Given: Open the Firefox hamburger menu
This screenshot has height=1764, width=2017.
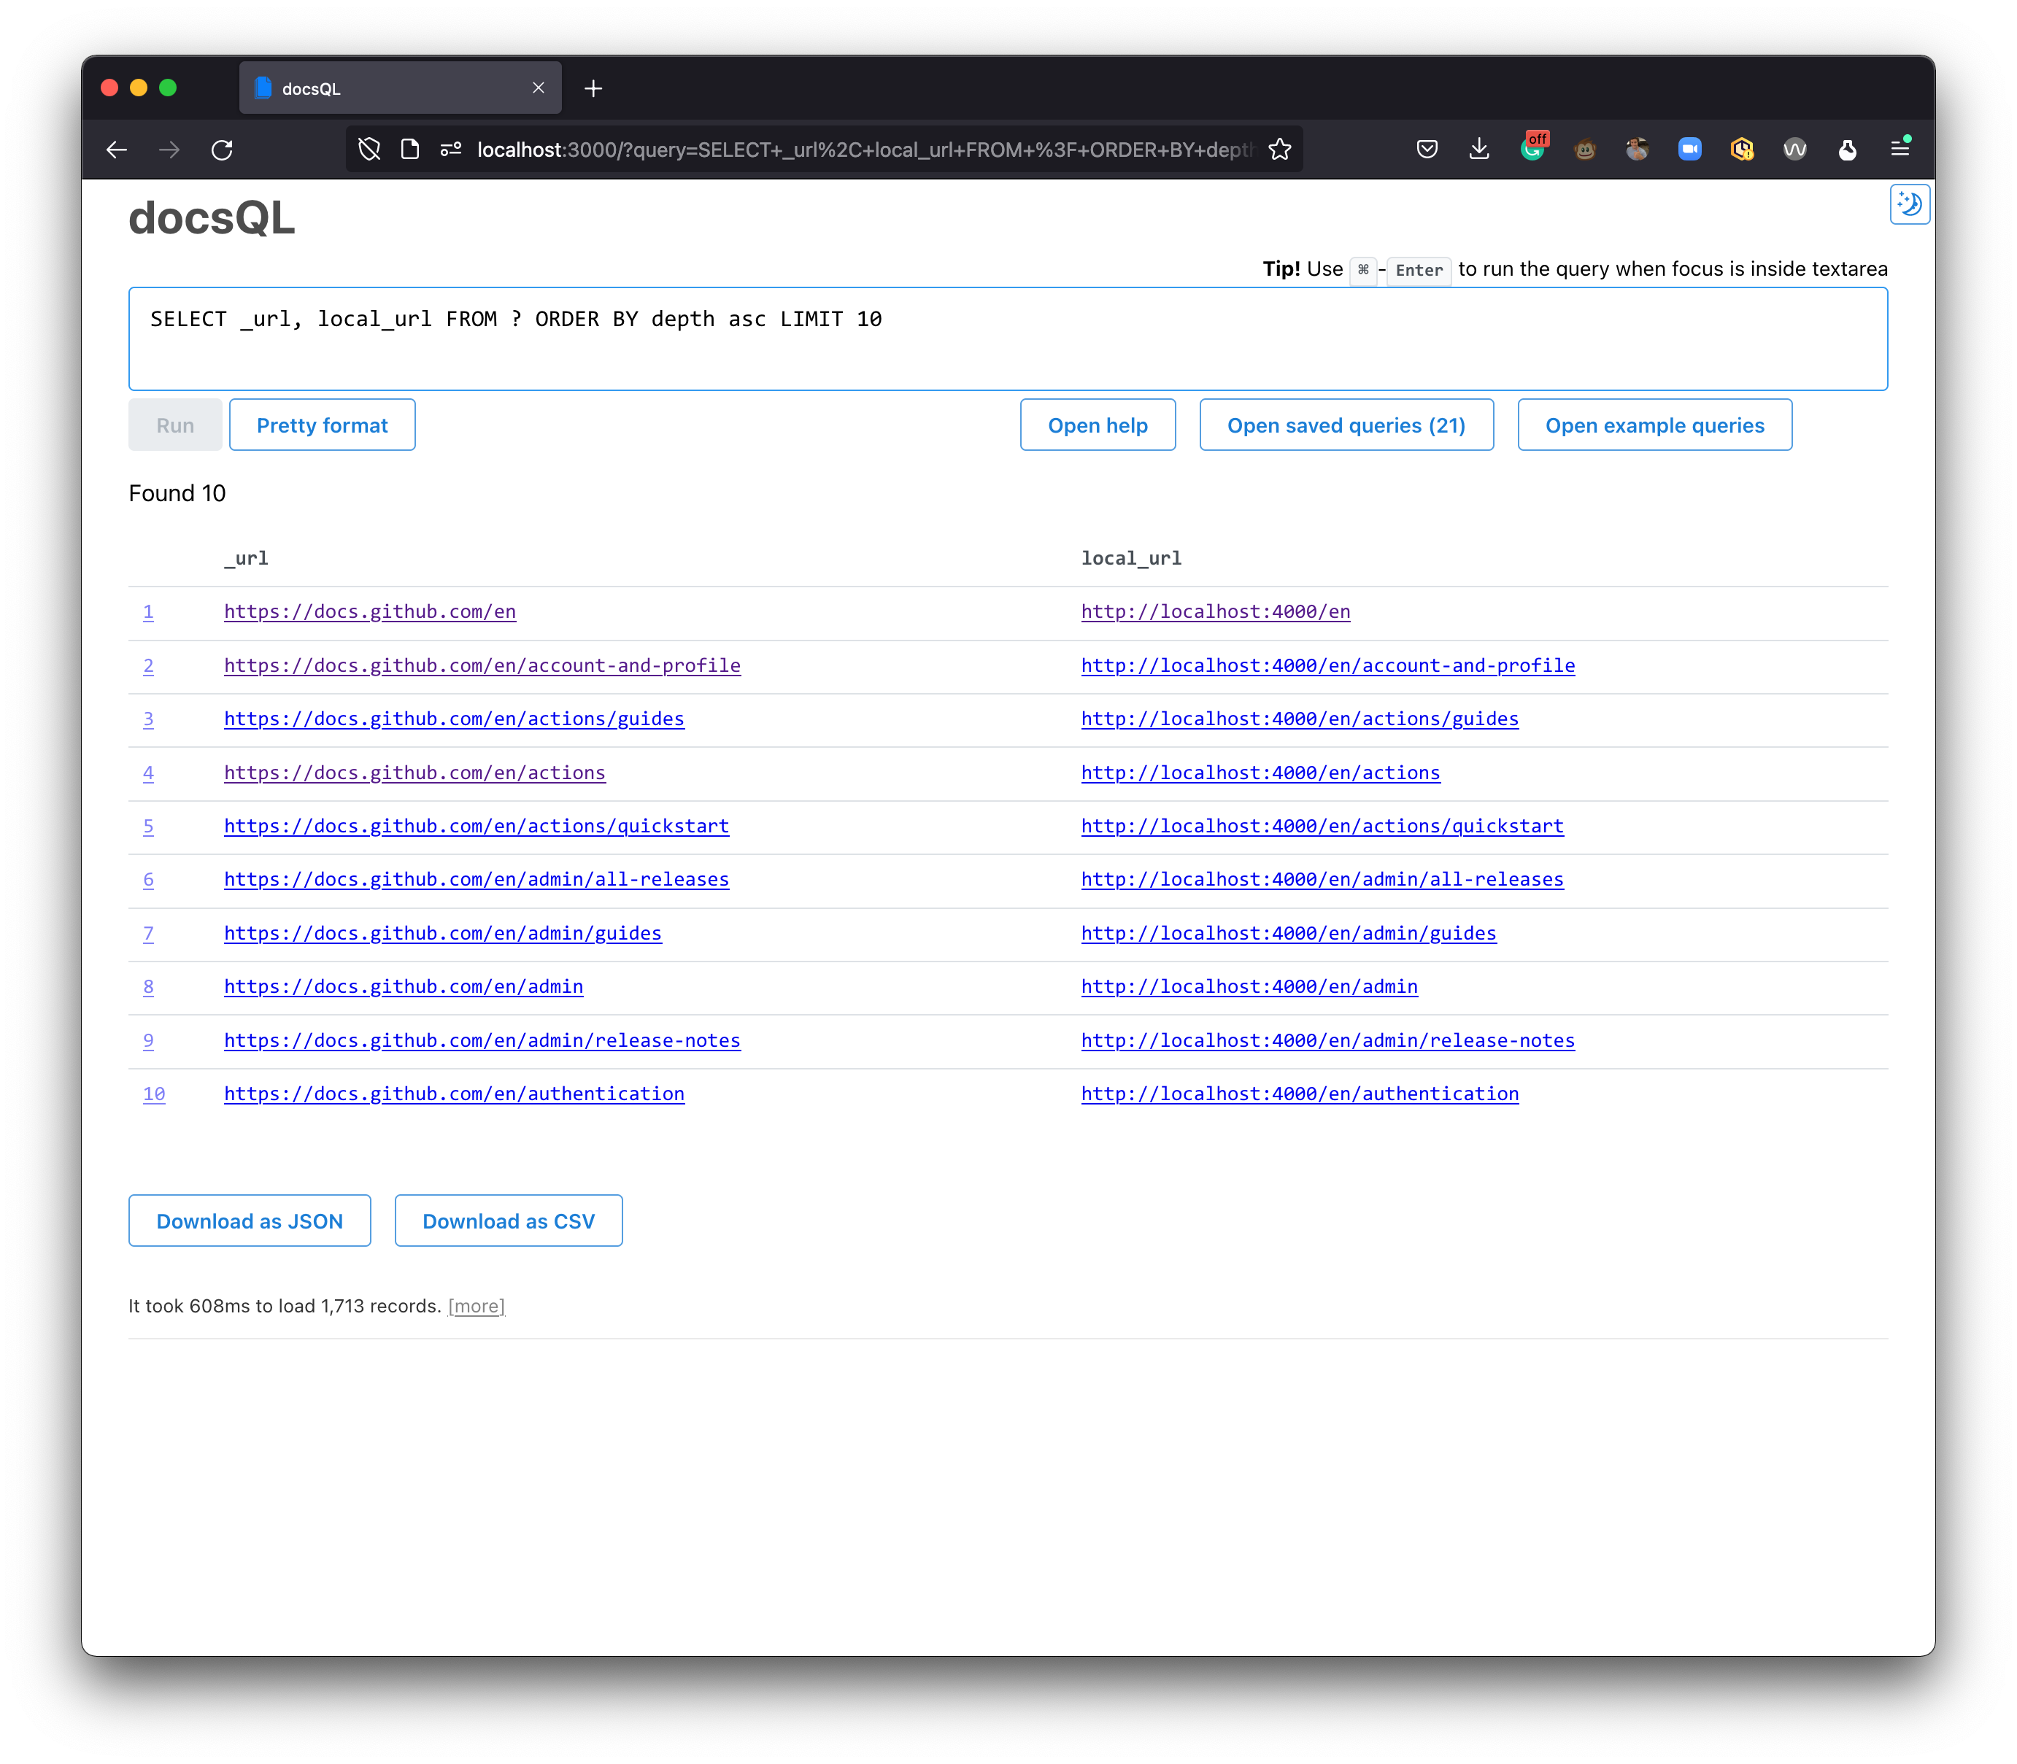Looking at the screenshot, I should tap(1900, 150).
